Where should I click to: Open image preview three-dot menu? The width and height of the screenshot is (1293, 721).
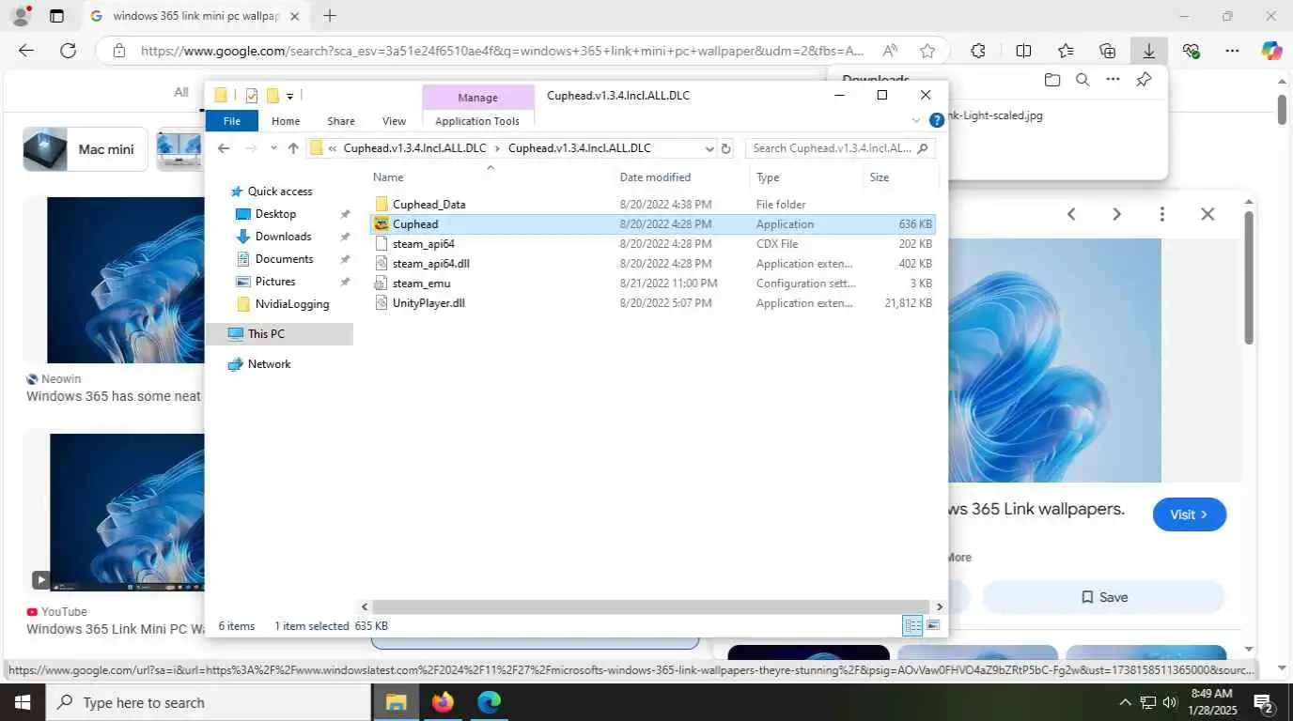(1162, 214)
